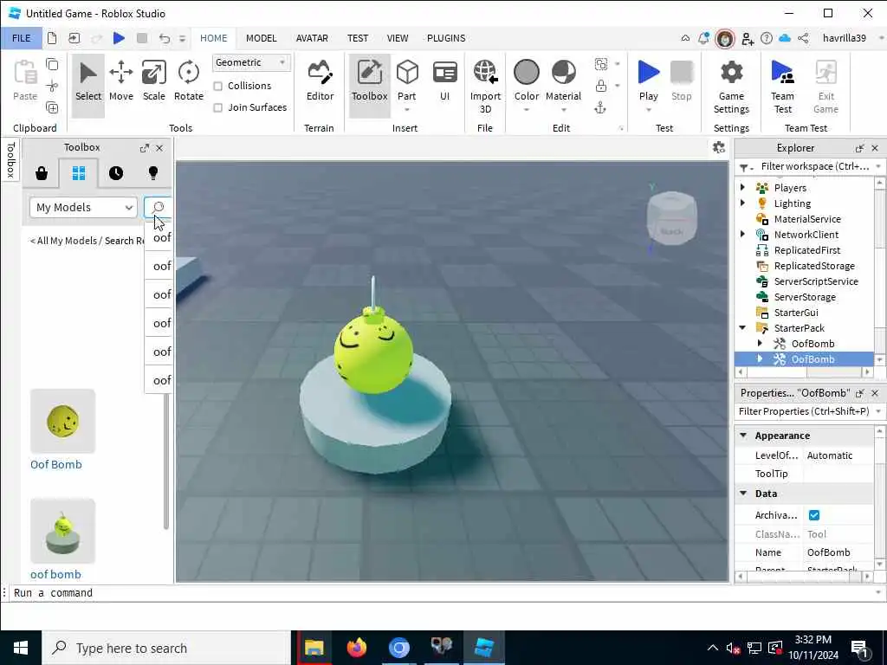Open the My Models dropdown
The image size is (887, 665).
(83, 208)
